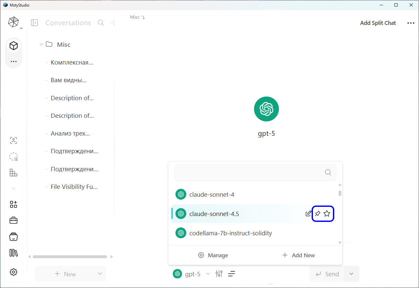419x288 pixels.
Task: Click the MstyStudio title bar app icon
Action: pyautogui.click(x=5, y=5)
